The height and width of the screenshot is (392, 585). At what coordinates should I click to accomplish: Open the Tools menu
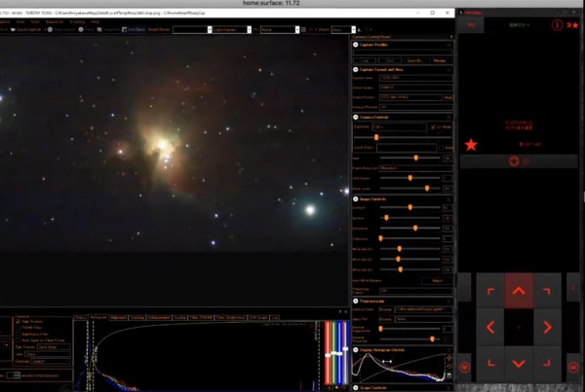tap(35, 21)
